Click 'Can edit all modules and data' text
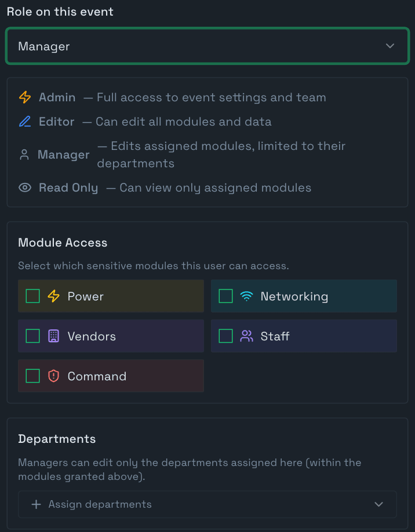 point(183,122)
